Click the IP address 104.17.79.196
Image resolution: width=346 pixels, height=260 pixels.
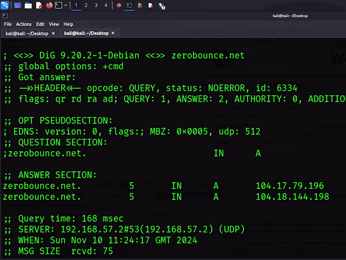click(x=289, y=186)
